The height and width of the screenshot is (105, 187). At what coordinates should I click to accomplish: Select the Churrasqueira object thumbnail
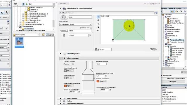coord(19,41)
